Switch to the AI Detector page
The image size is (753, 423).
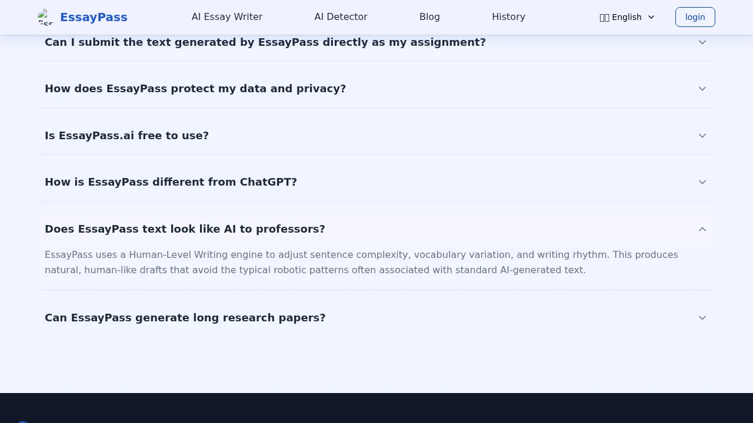(341, 17)
